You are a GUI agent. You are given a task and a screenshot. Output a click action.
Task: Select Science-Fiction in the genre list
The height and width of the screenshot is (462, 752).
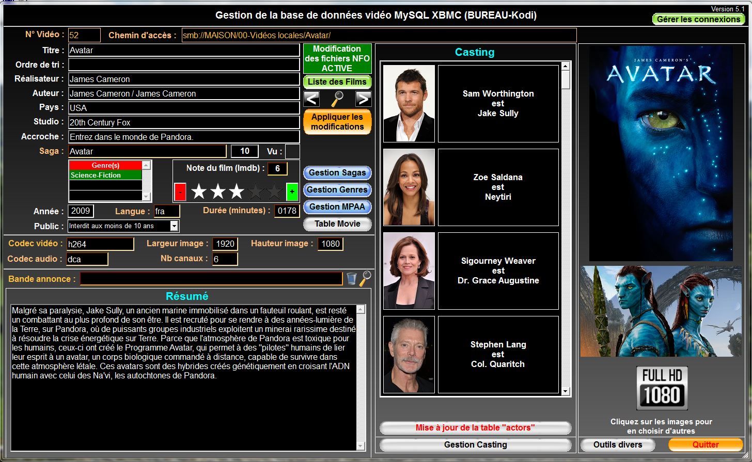tap(105, 175)
